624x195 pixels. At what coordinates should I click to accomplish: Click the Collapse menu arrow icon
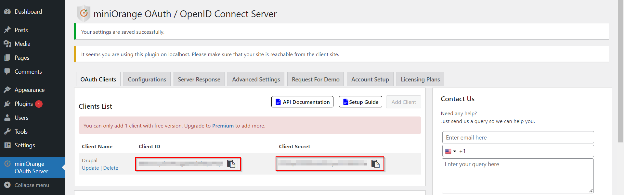coord(7,185)
